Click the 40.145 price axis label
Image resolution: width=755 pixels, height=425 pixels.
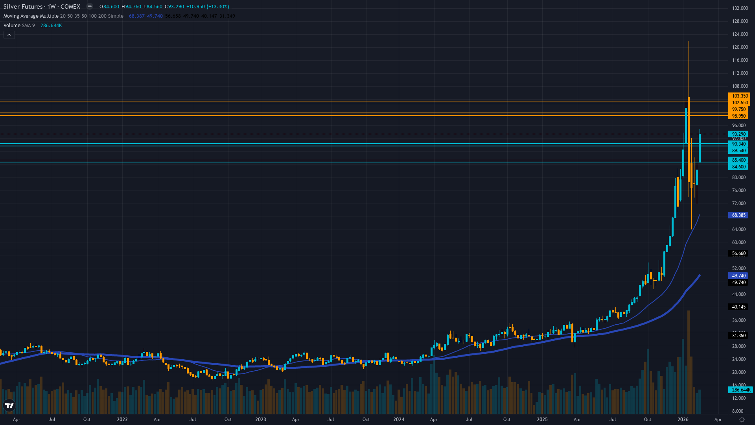(738, 307)
